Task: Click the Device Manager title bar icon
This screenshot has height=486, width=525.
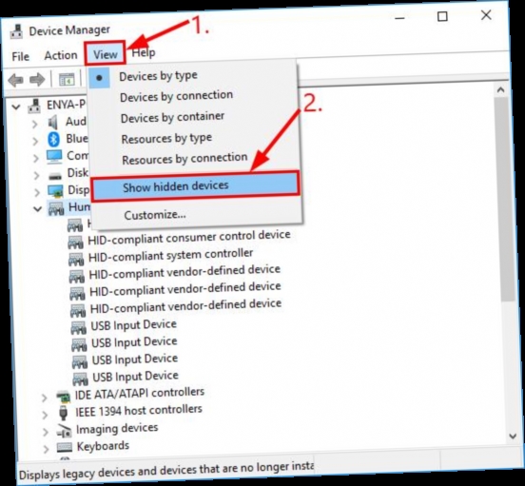Action: (16, 31)
